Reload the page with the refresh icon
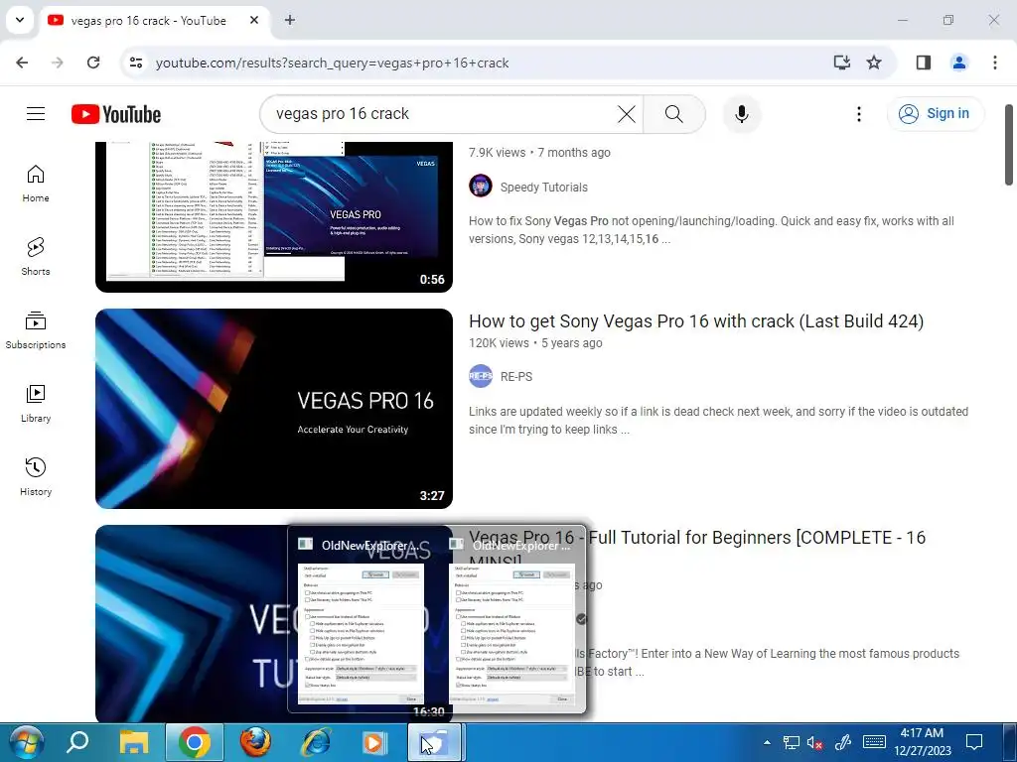 coord(93,63)
